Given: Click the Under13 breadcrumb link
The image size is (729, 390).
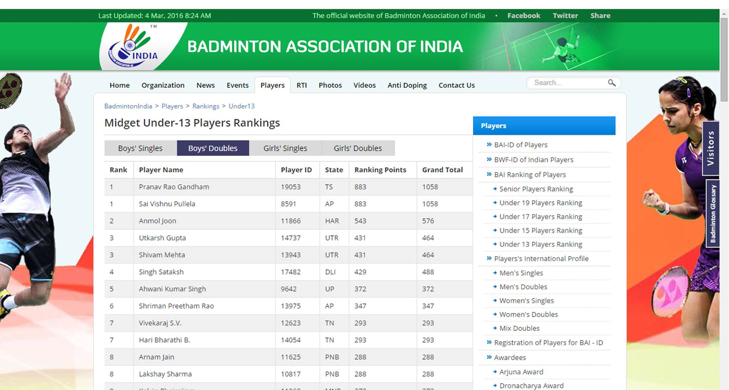Looking at the screenshot, I should [x=242, y=106].
